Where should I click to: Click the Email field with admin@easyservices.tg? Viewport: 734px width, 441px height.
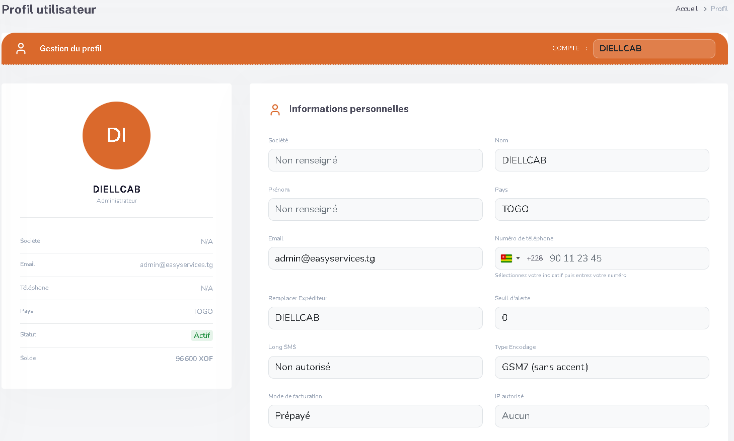pos(376,258)
